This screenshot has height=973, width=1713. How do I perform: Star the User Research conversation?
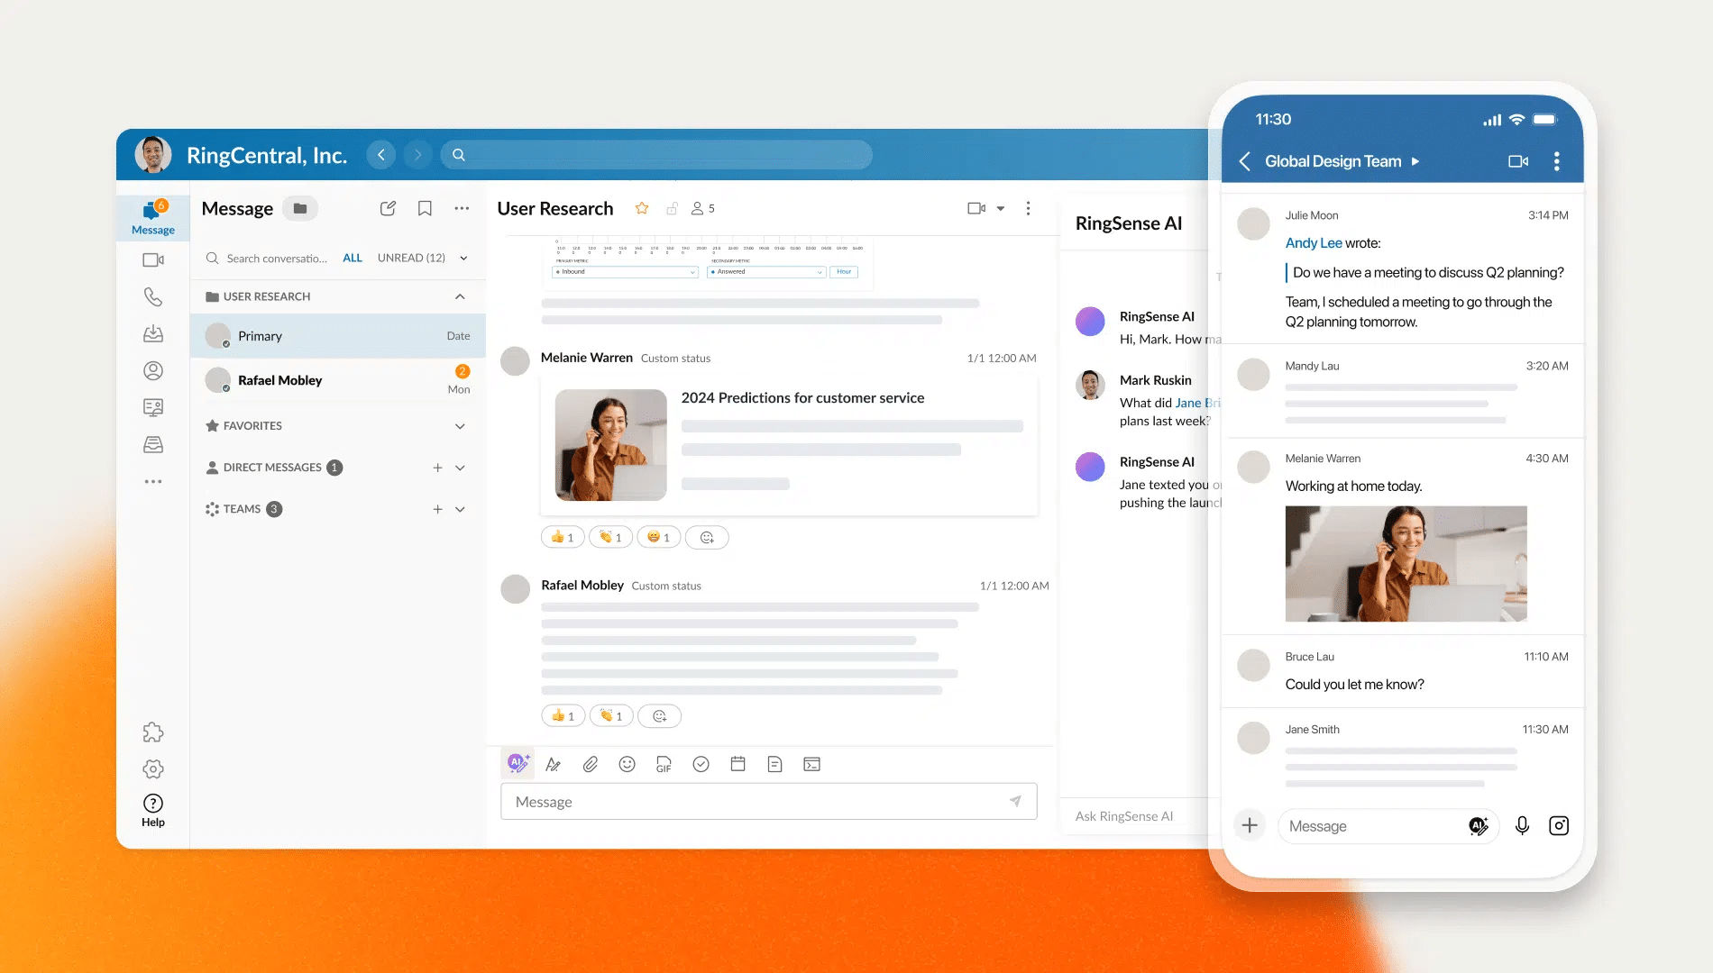(x=641, y=208)
